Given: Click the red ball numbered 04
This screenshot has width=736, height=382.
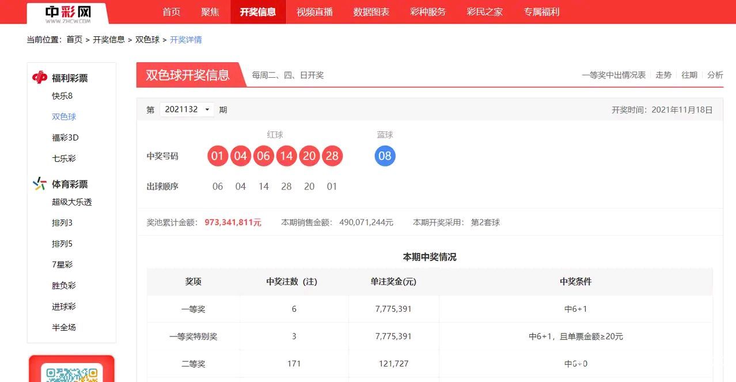Looking at the screenshot, I should pos(241,156).
